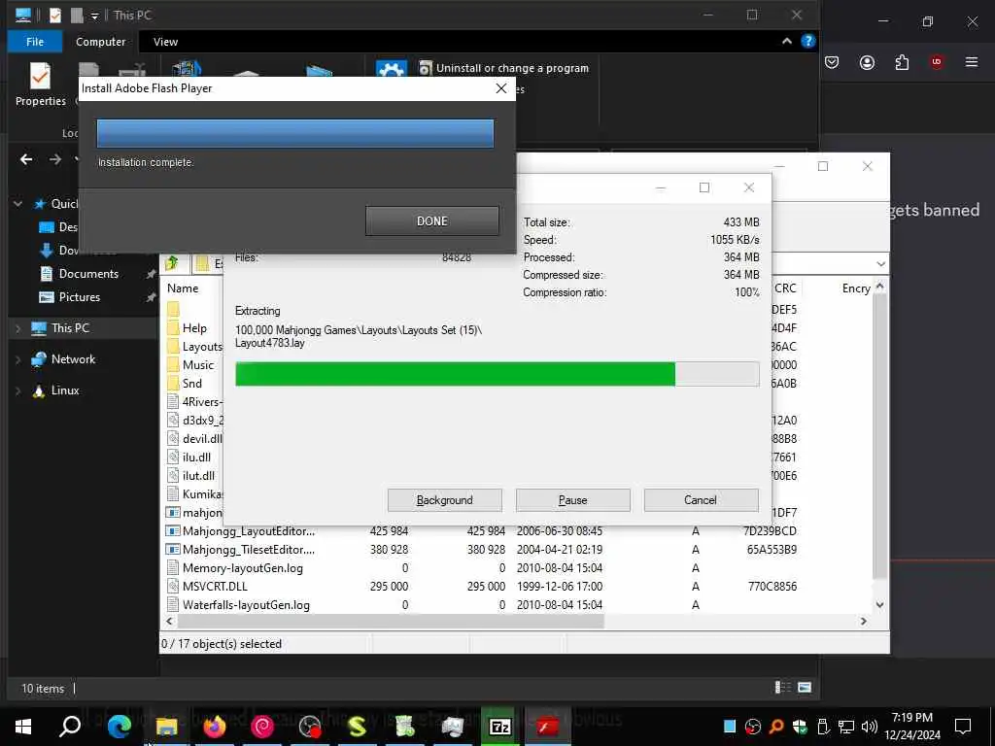
Task: Expand the Linux tree node
Action: point(17,390)
